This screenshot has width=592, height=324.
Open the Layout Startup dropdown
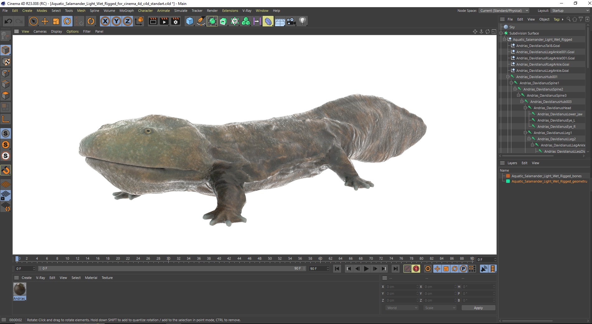pyautogui.click(x=570, y=11)
